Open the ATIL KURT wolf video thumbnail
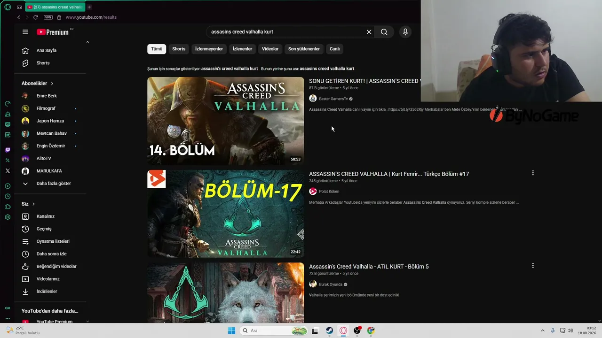 [x=226, y=292]
